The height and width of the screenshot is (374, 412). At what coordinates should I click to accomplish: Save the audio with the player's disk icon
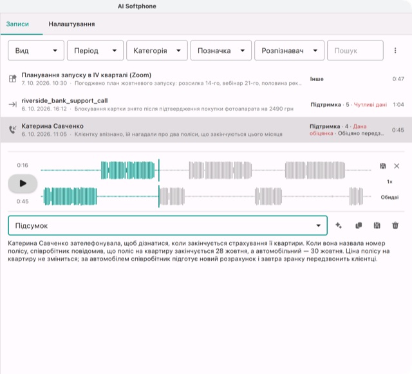pos(383,166)
